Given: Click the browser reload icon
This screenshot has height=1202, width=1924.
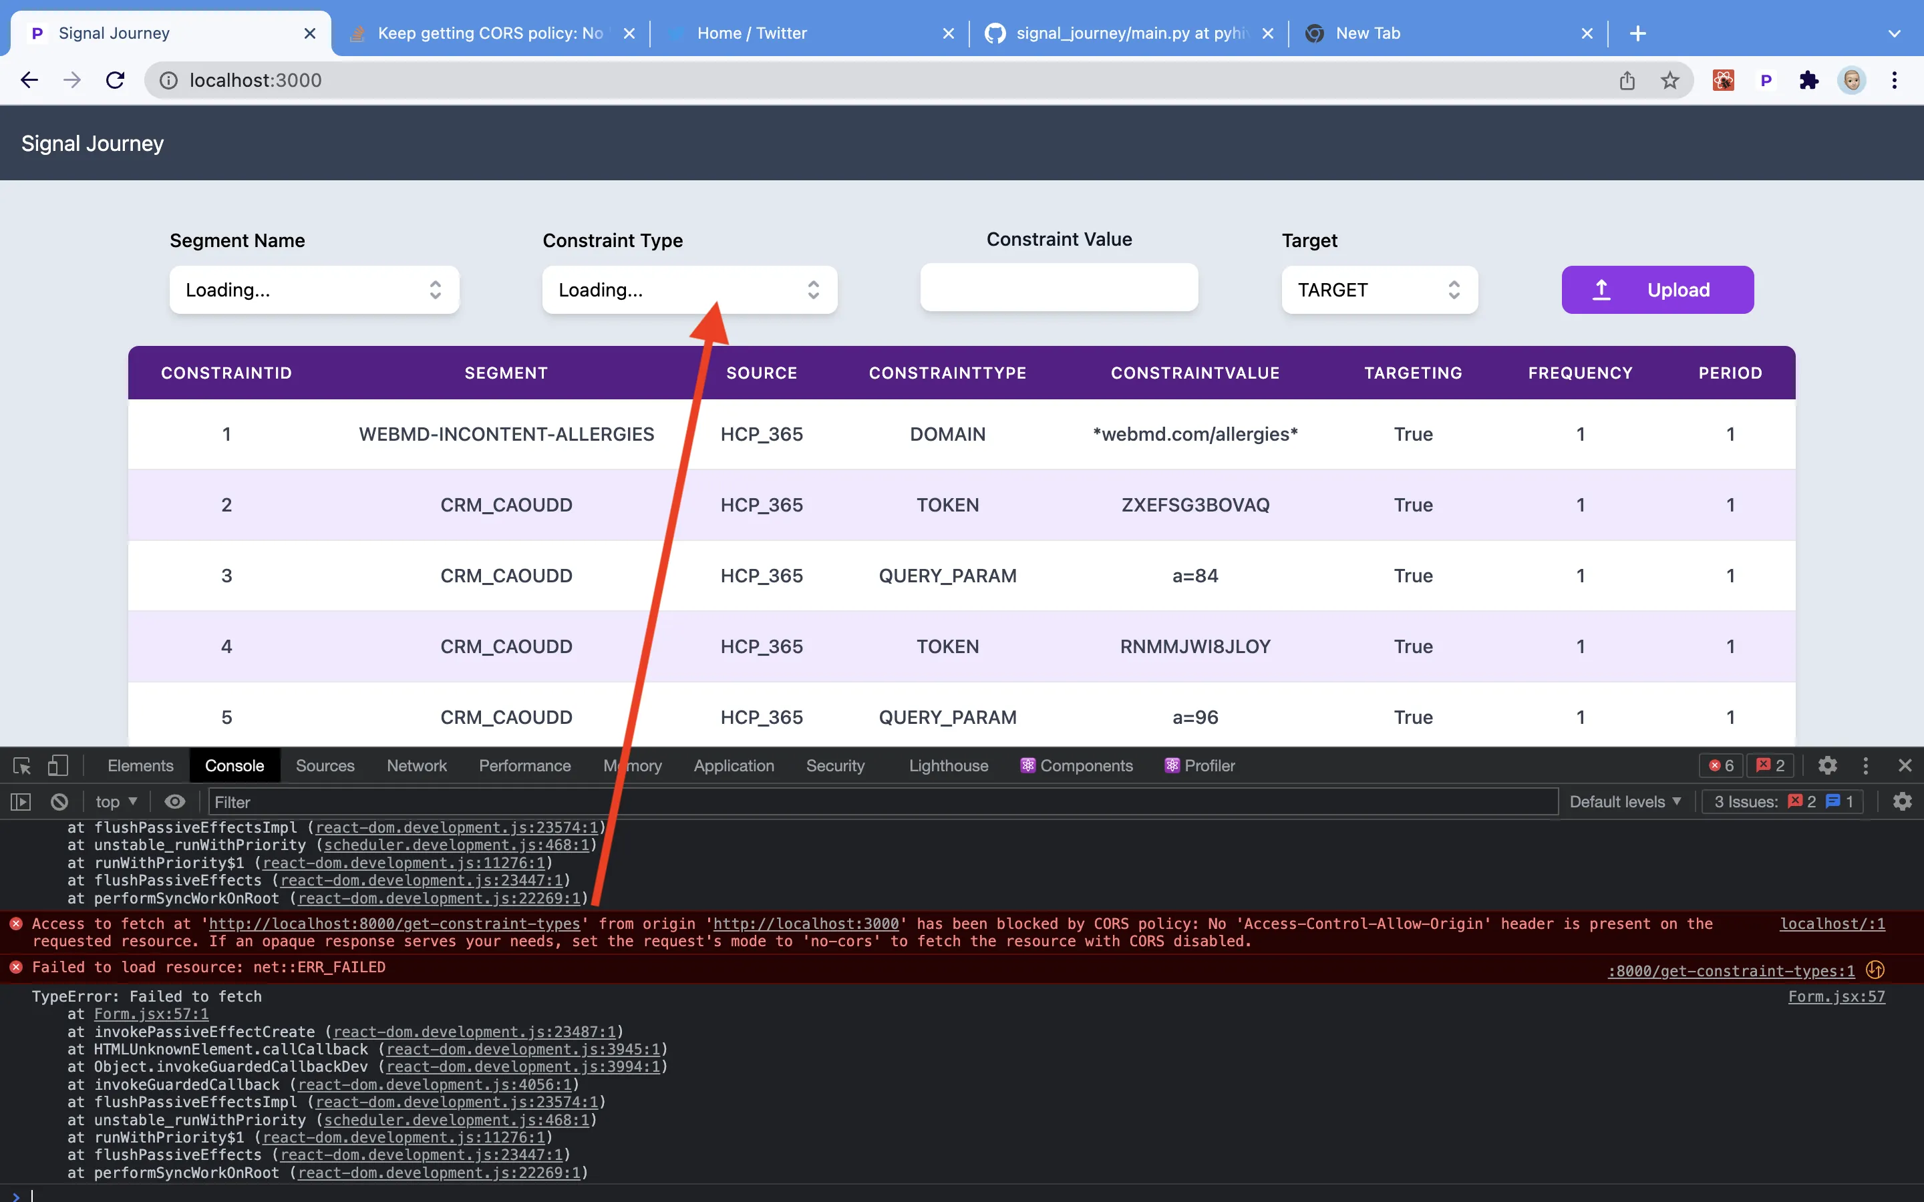Looking at the screenshot, I should coord(116,80).
